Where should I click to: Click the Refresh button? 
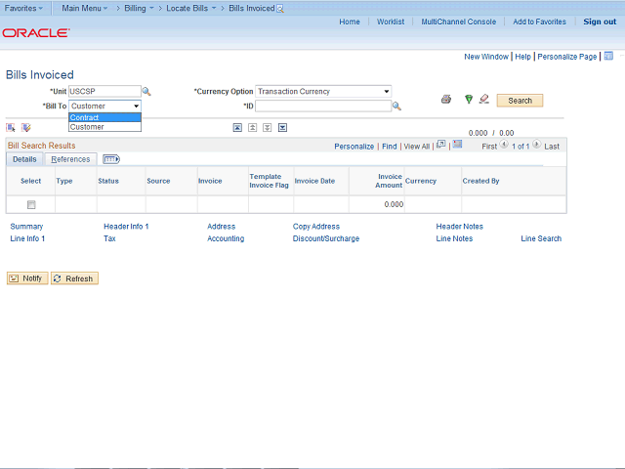tap(74, 278)
